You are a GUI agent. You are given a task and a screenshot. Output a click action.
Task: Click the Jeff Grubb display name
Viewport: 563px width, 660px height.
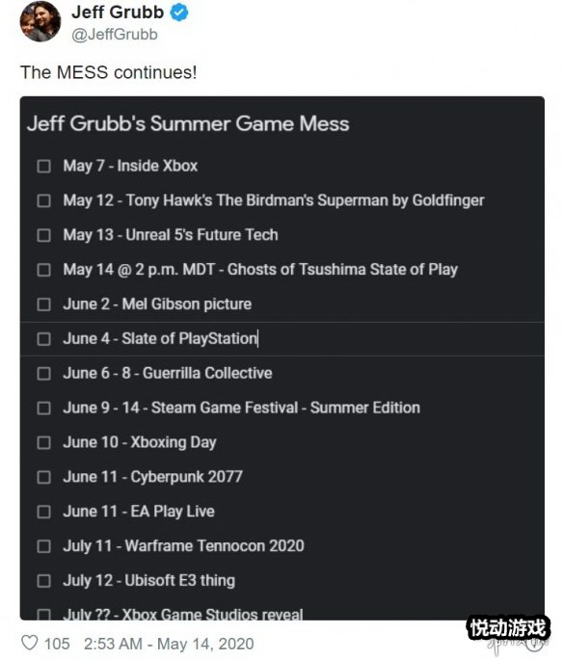point(118,13)
